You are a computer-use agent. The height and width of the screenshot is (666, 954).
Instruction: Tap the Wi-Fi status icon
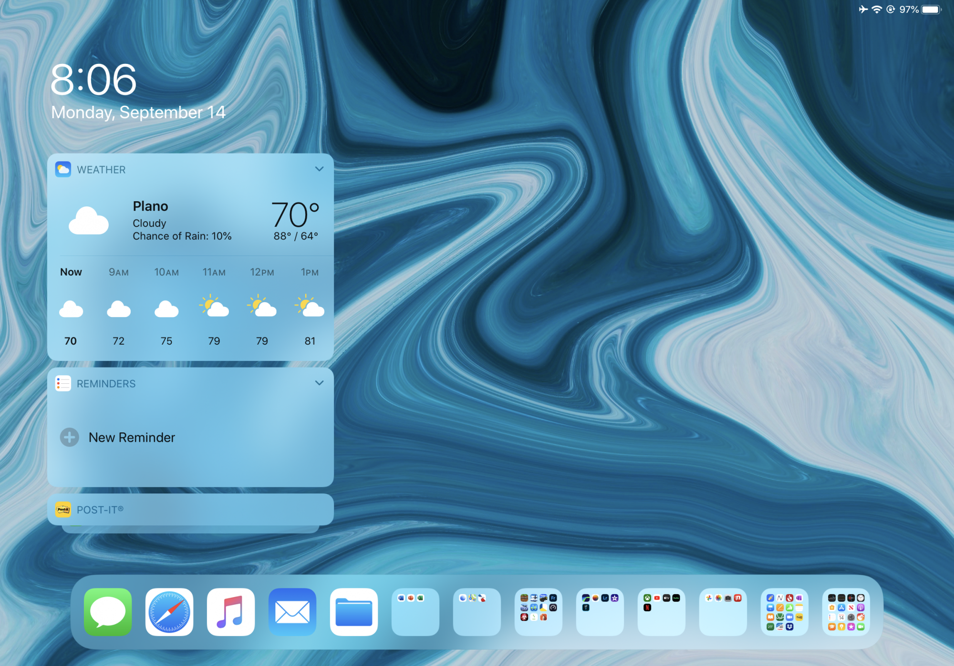pos(877,10)
